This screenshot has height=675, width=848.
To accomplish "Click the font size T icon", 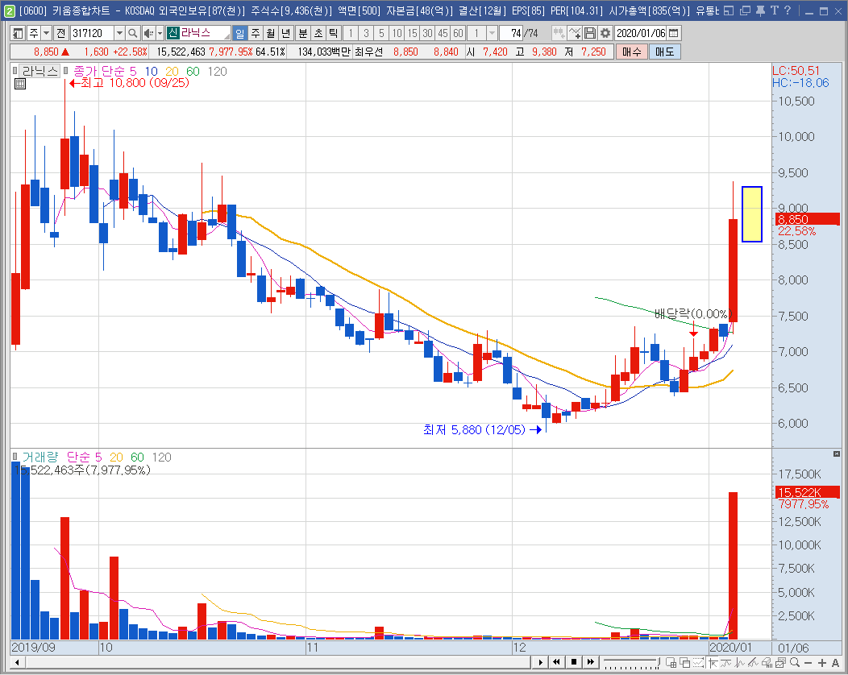I will coord(775,10).
